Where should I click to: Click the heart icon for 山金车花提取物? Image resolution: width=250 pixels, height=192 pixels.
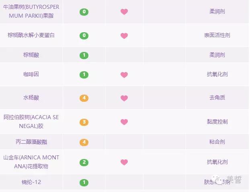[x=124, y=162]
